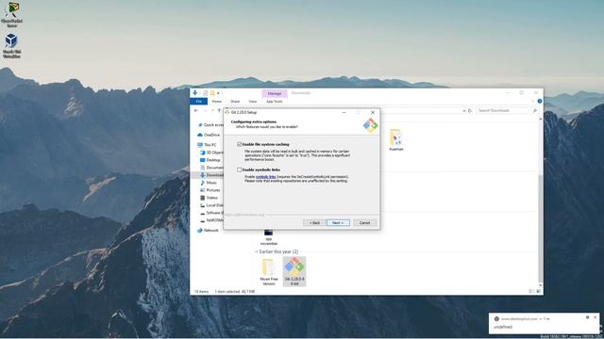Click the Git Setup title bar icon
This screenshot has height=339, width=604.
pyautogui.click(x=227, y=112)
